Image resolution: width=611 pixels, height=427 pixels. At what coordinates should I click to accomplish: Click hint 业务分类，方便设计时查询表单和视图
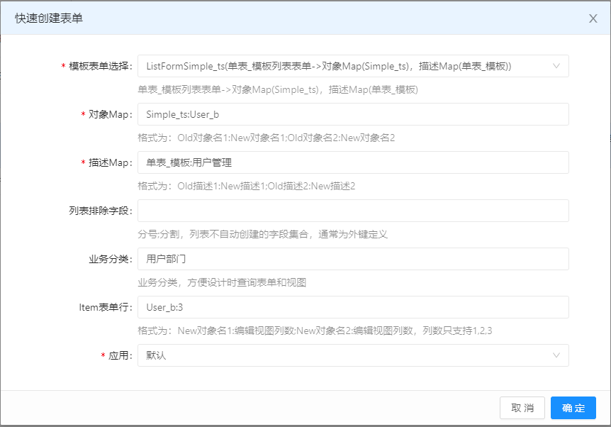pyautogui.click(x=222, y=282)
